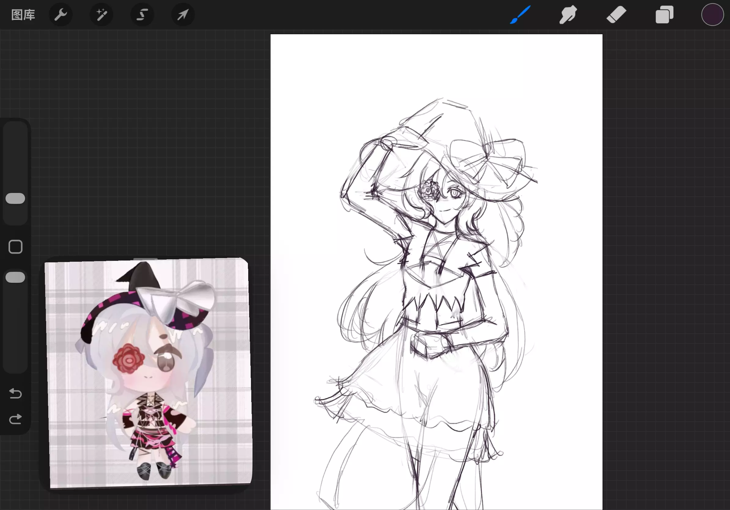
Task: Click the brush opacity slider handle
Action: tap(15, 277)
